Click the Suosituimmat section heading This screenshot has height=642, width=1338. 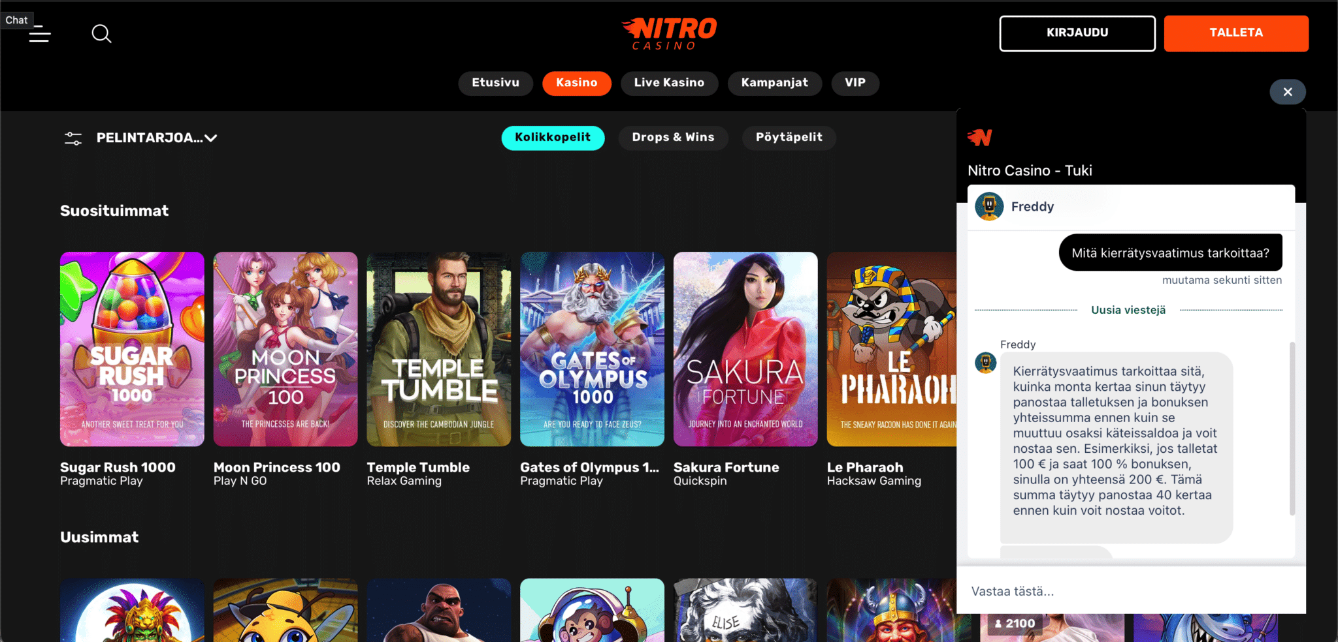pos(114,211)
